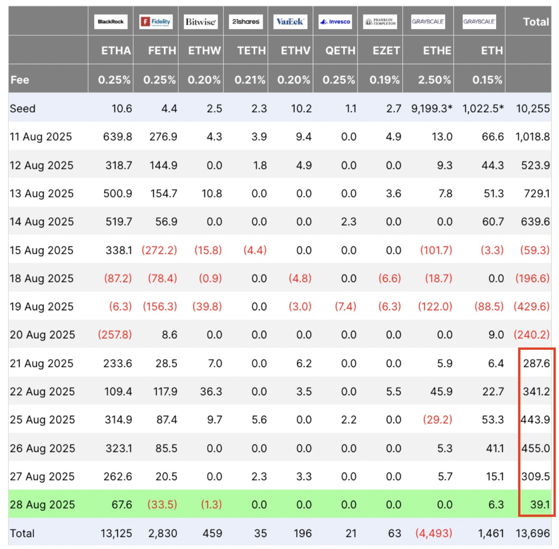559x549 pixels.
Task: Click the Franklin Templeton logo
Action: click(380, 22)
